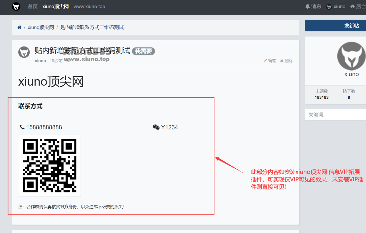This screenshot has width=366, height=233.
Task: Click the large xiuno profile avatar in the sidebar
Action: (351, 56)
